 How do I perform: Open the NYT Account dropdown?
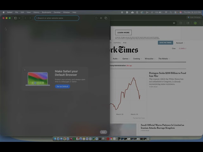coord(180,43)
